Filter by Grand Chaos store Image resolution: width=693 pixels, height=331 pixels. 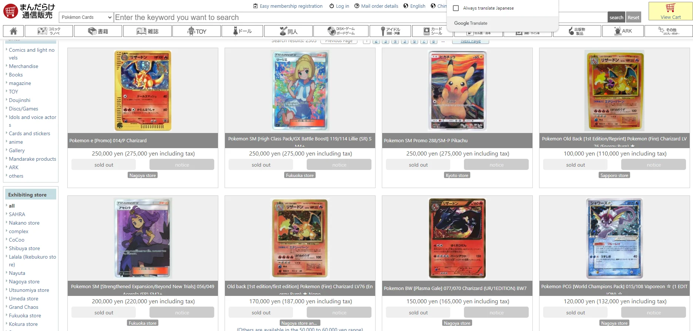point(24,307)
